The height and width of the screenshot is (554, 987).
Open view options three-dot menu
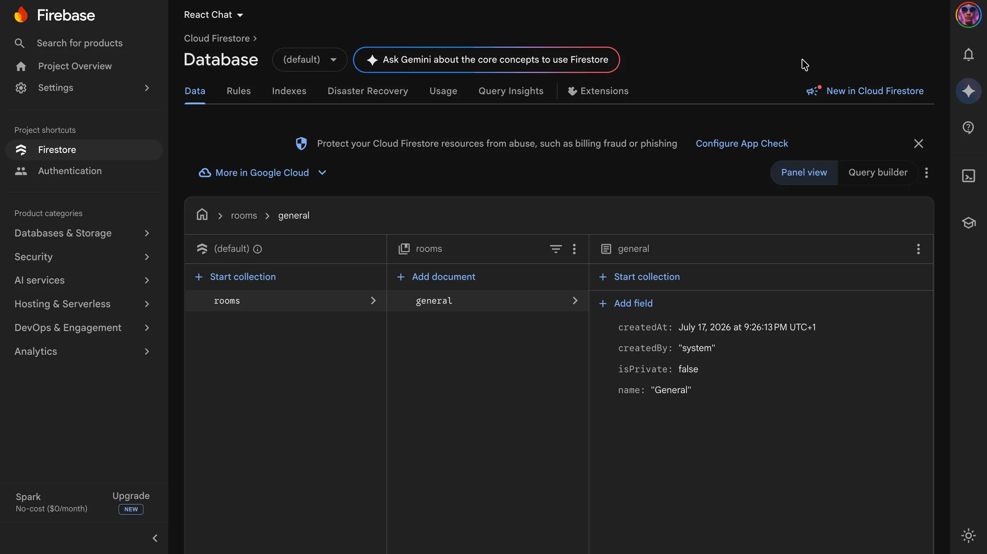[x=927, y=173]
